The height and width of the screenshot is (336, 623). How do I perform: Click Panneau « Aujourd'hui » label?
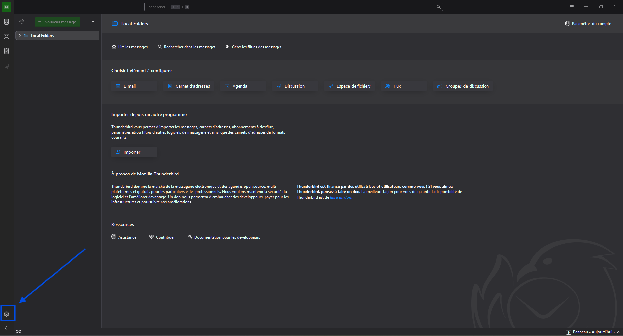(x=594, y=332)
